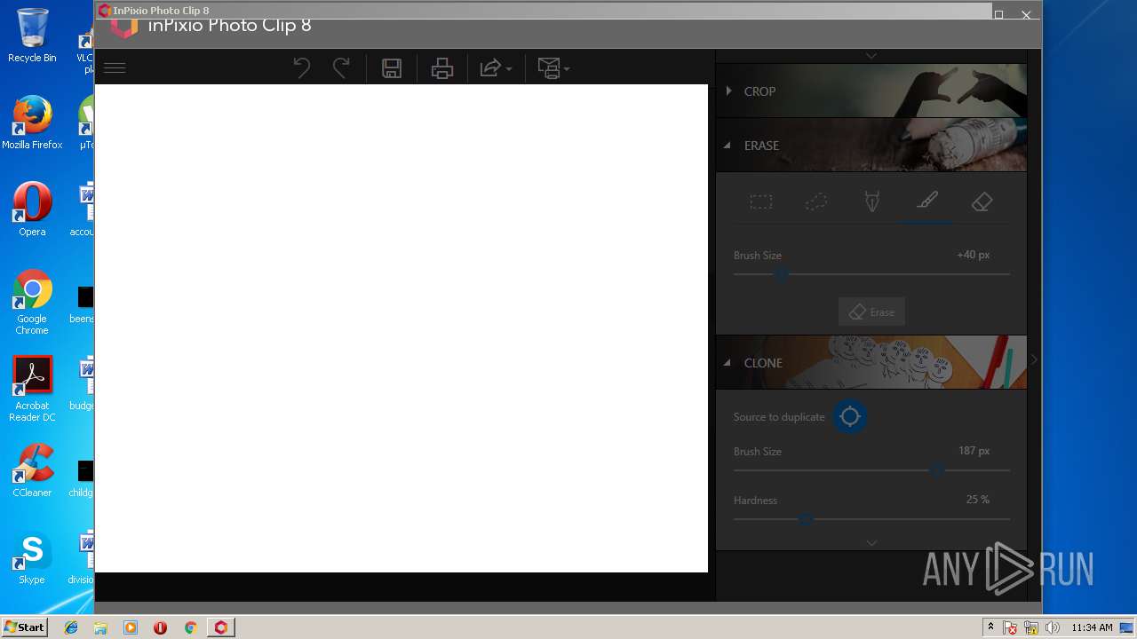Open Acrobat Reader DC desktop shortcut
The image size is (1137, 639).
coord(32,389)
